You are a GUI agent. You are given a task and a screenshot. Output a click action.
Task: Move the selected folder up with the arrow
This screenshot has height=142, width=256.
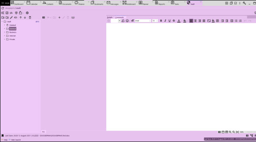[20, 17]
